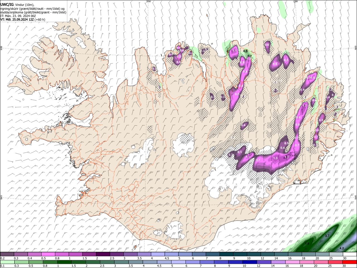Click the '1.1' value on the north coast

pyautogui.click(x=235, y=51)
